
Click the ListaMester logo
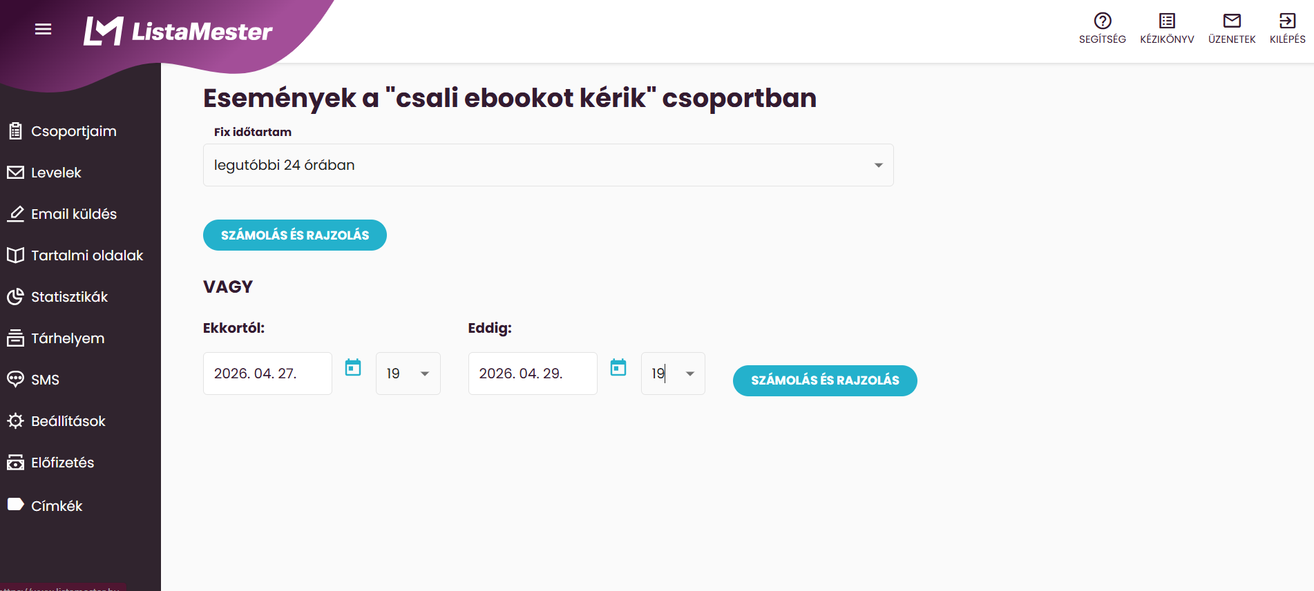point(178,31)
